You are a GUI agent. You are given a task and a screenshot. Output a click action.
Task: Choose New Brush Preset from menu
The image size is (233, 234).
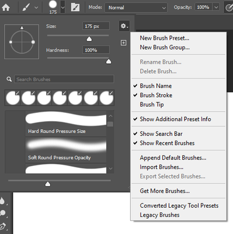click(164, 38)
